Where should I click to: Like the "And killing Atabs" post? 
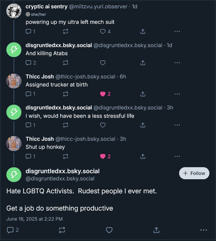pos(103,63)
